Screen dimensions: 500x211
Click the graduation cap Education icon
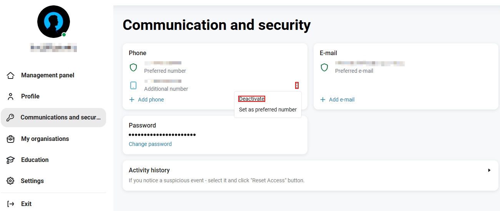coord(11,160)
